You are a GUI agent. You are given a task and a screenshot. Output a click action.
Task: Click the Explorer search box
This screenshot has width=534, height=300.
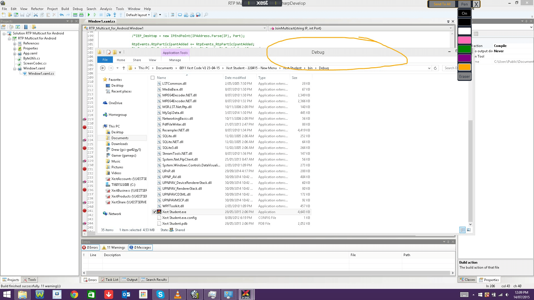click(450, 68)
